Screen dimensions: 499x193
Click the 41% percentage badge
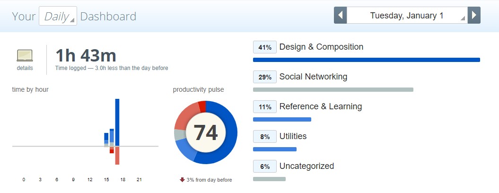(x=265, y=47)
